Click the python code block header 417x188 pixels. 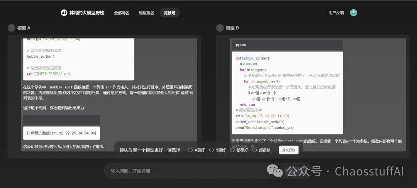tap(287, 45)
